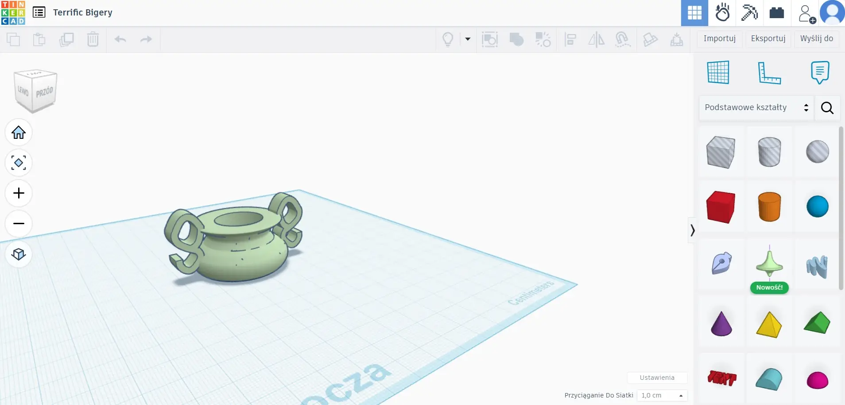Open the Eksportuj dialog

coord(768,38)
